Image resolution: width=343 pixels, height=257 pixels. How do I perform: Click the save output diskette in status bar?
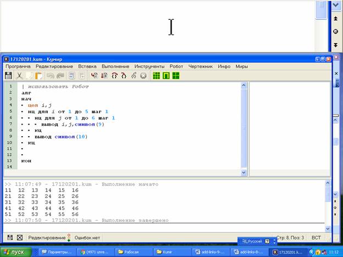[10, 238]
